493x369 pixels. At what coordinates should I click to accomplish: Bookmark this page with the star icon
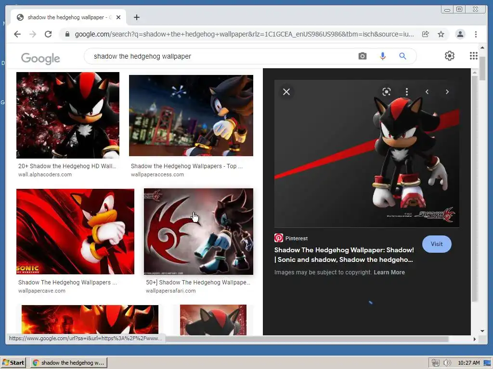pos(441,34)
